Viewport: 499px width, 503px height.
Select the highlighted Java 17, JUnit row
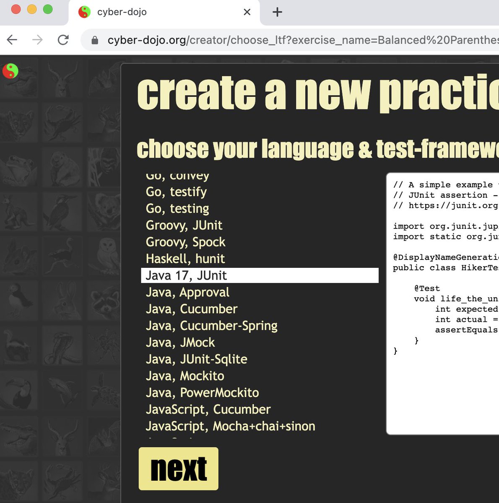[x=260, y=275]
